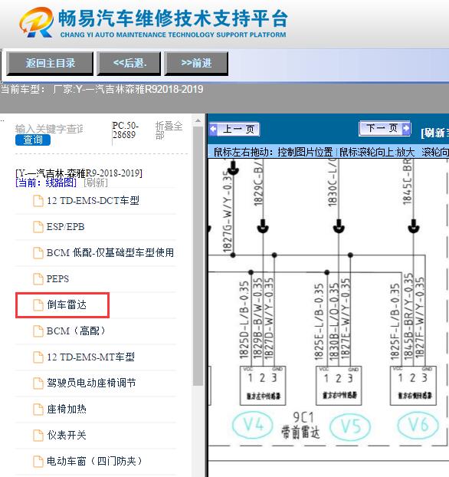Open the PEPS entry

pyautogui.click(x=57, y=278)
